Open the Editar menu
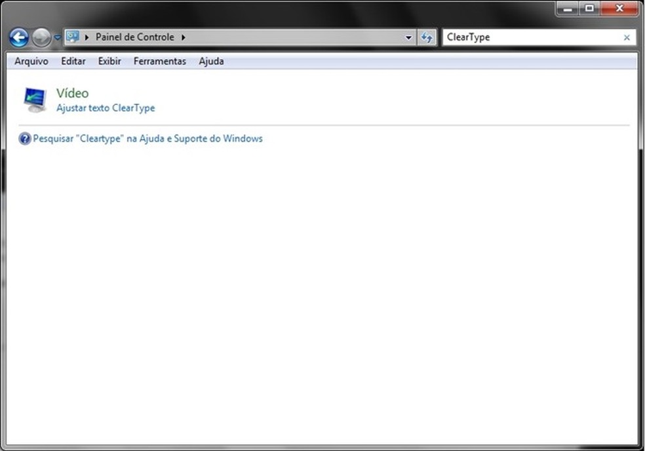This screenshot has width=645, height=451. 73,62
